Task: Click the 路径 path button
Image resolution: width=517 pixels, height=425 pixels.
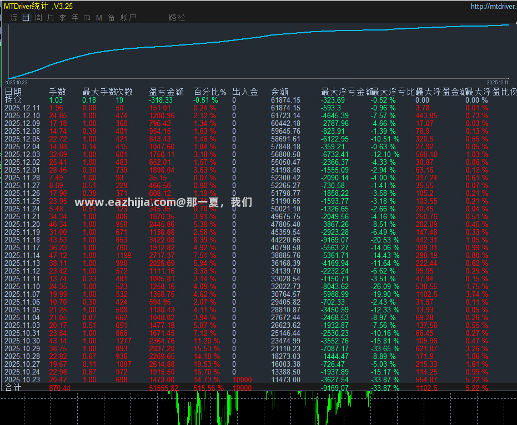Action: point(177,18)
